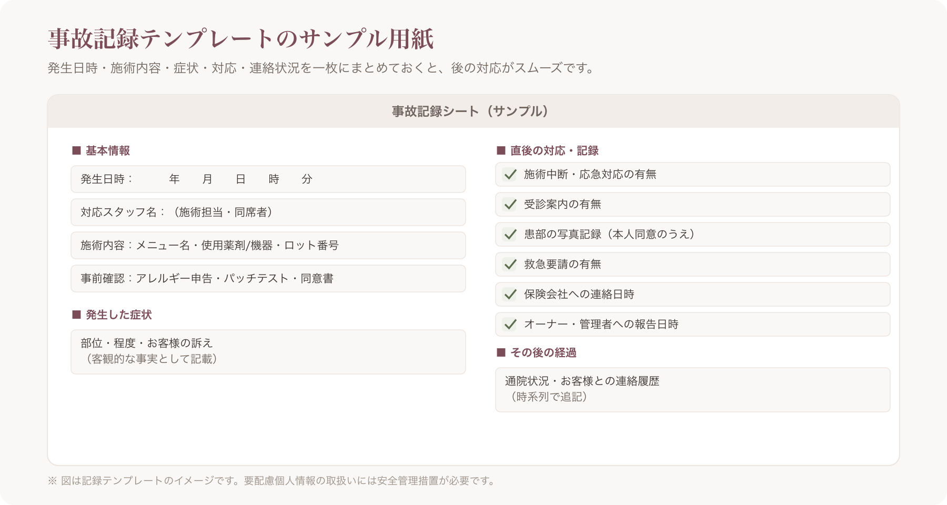The image size is (947, 505).
Task: Click the 発生日時 date field
Action: 268,179
